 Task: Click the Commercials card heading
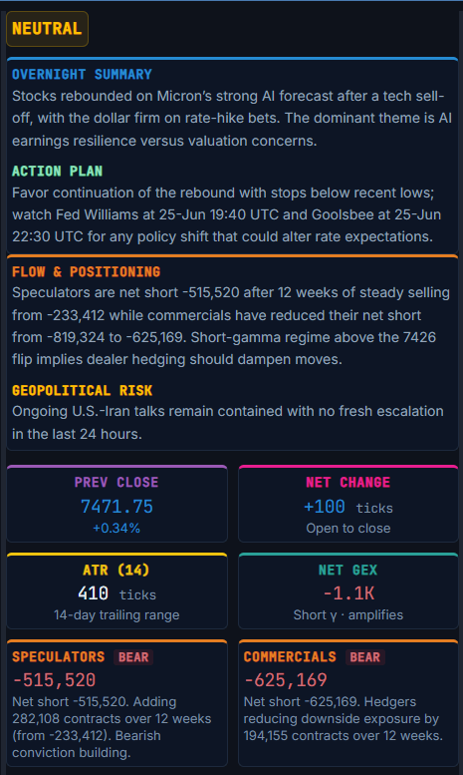290,657
